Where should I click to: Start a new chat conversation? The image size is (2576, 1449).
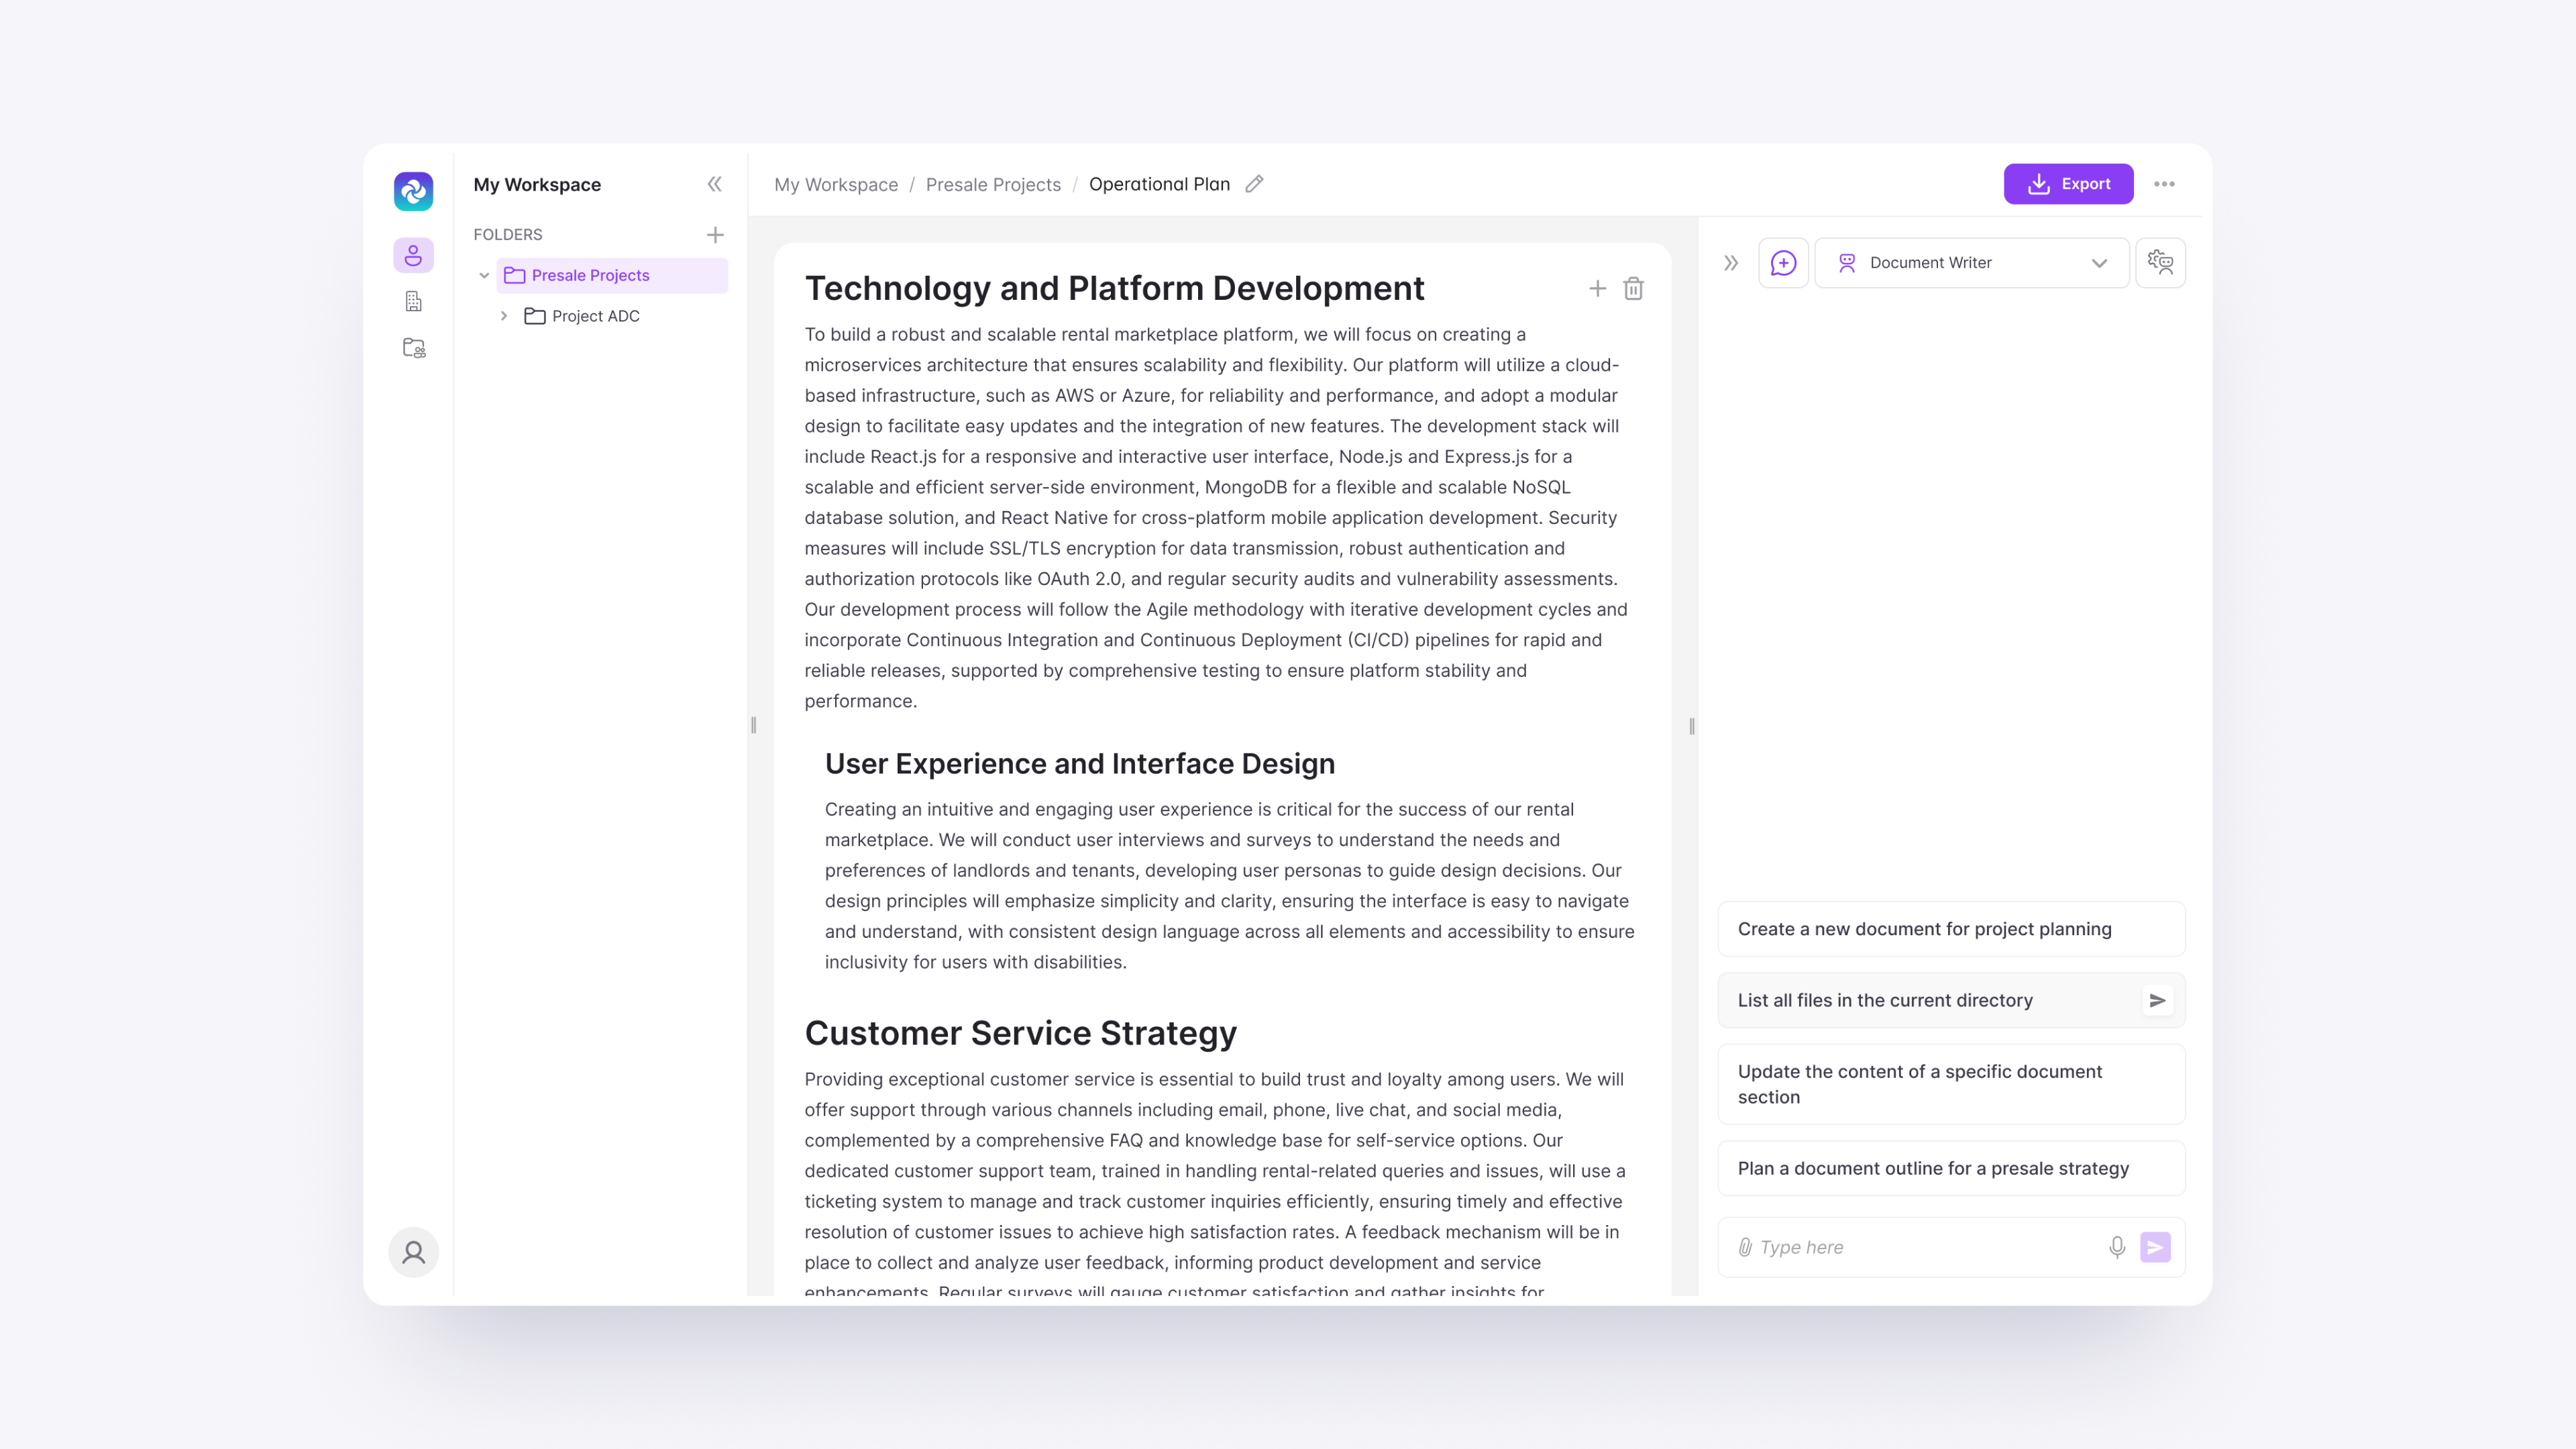(1783, 263)
